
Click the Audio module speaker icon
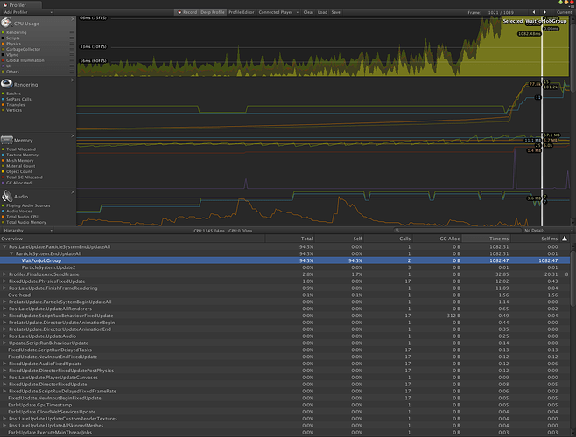[x=7, y=196]
